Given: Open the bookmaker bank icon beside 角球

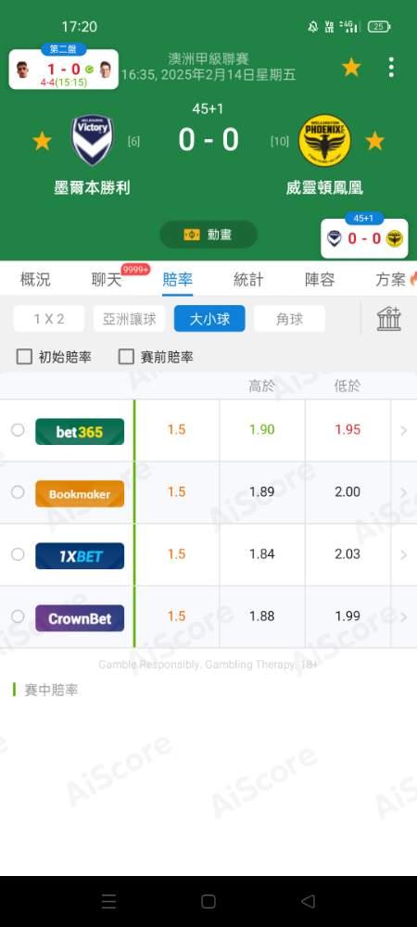Looking at the screenshot, I should (389, 319).
